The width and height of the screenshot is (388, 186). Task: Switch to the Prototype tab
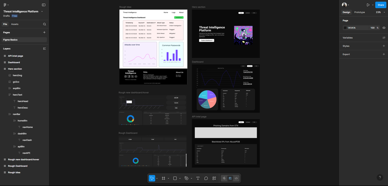click(360, 12)
